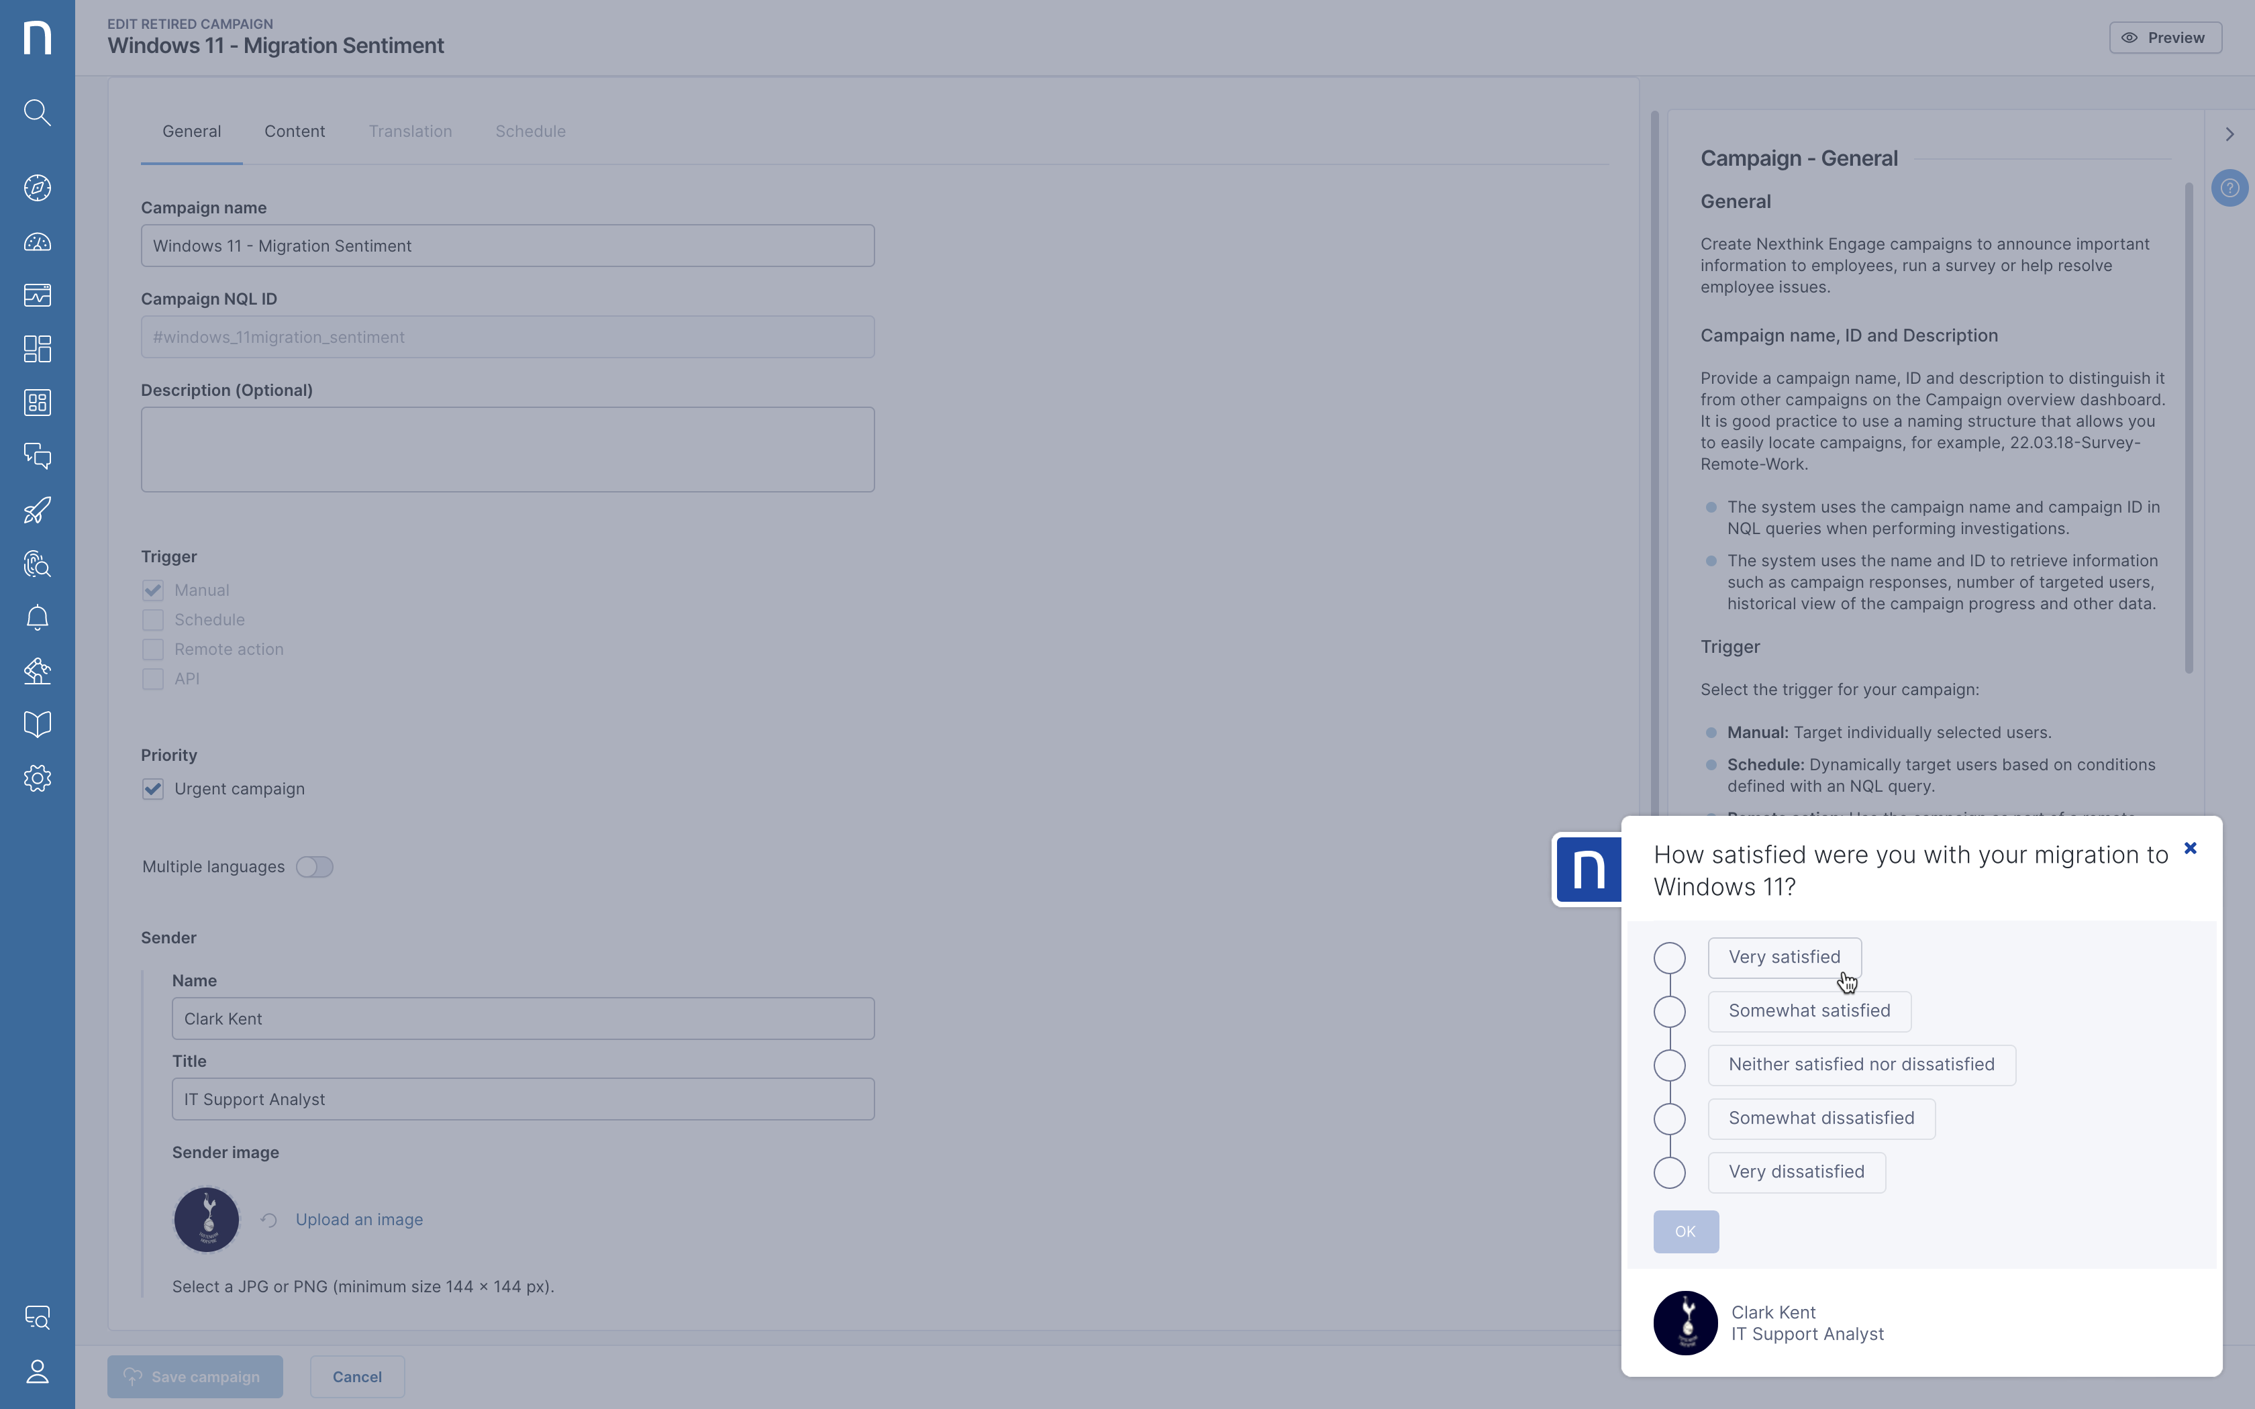Click the Preview button
Screen dimensions: 2255x1409
tap(2164, 38)
